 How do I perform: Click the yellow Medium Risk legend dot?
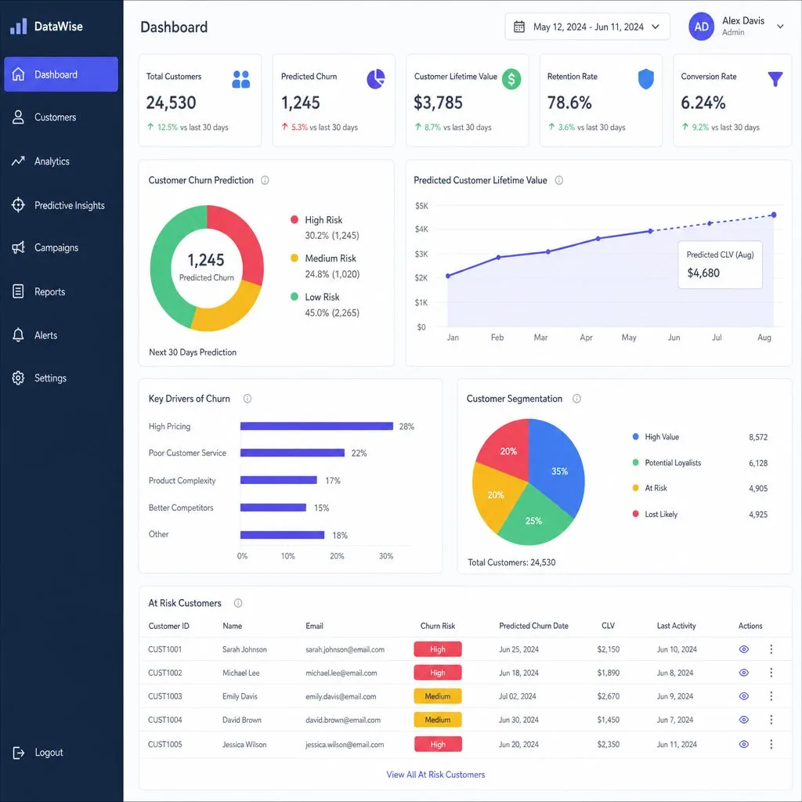tap(294, 258)
